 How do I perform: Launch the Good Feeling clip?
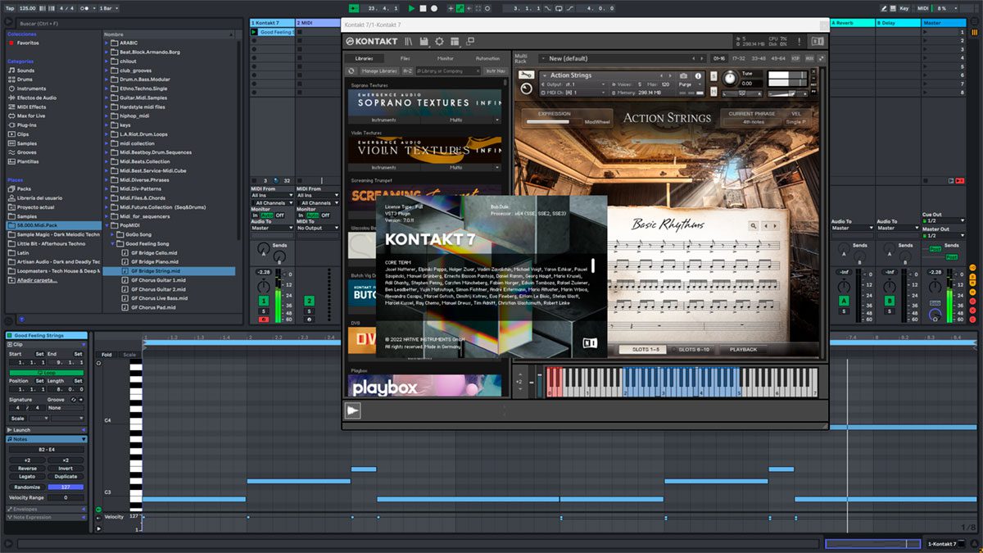point(255,32)
